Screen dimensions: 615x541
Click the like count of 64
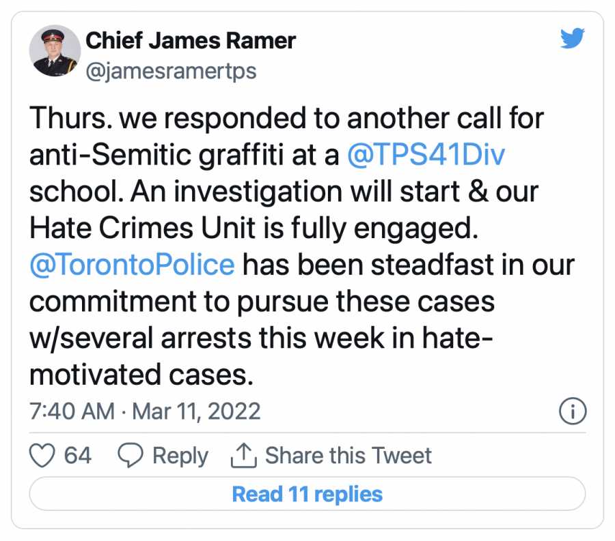(x=77, y=456)
